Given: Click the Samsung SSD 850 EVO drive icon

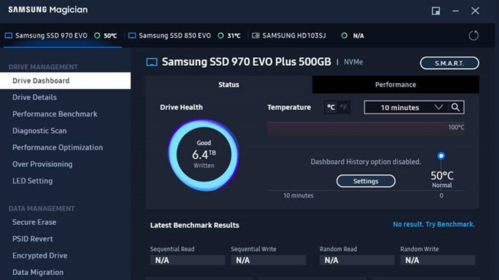Looking at the screenshot, I should (132, 35).
